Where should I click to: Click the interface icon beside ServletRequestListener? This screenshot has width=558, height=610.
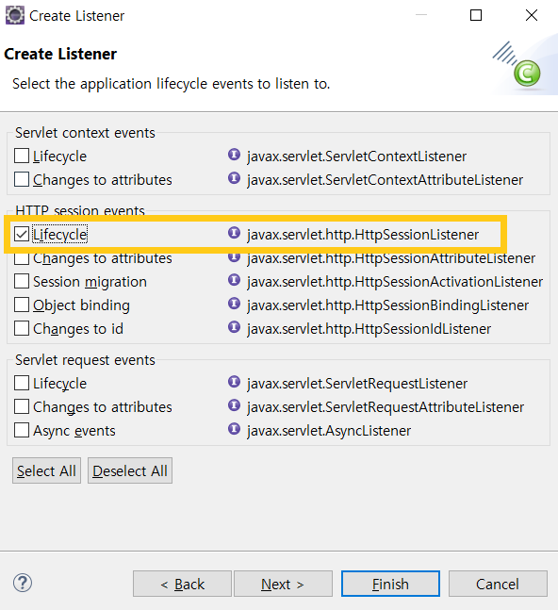(234, 382)
